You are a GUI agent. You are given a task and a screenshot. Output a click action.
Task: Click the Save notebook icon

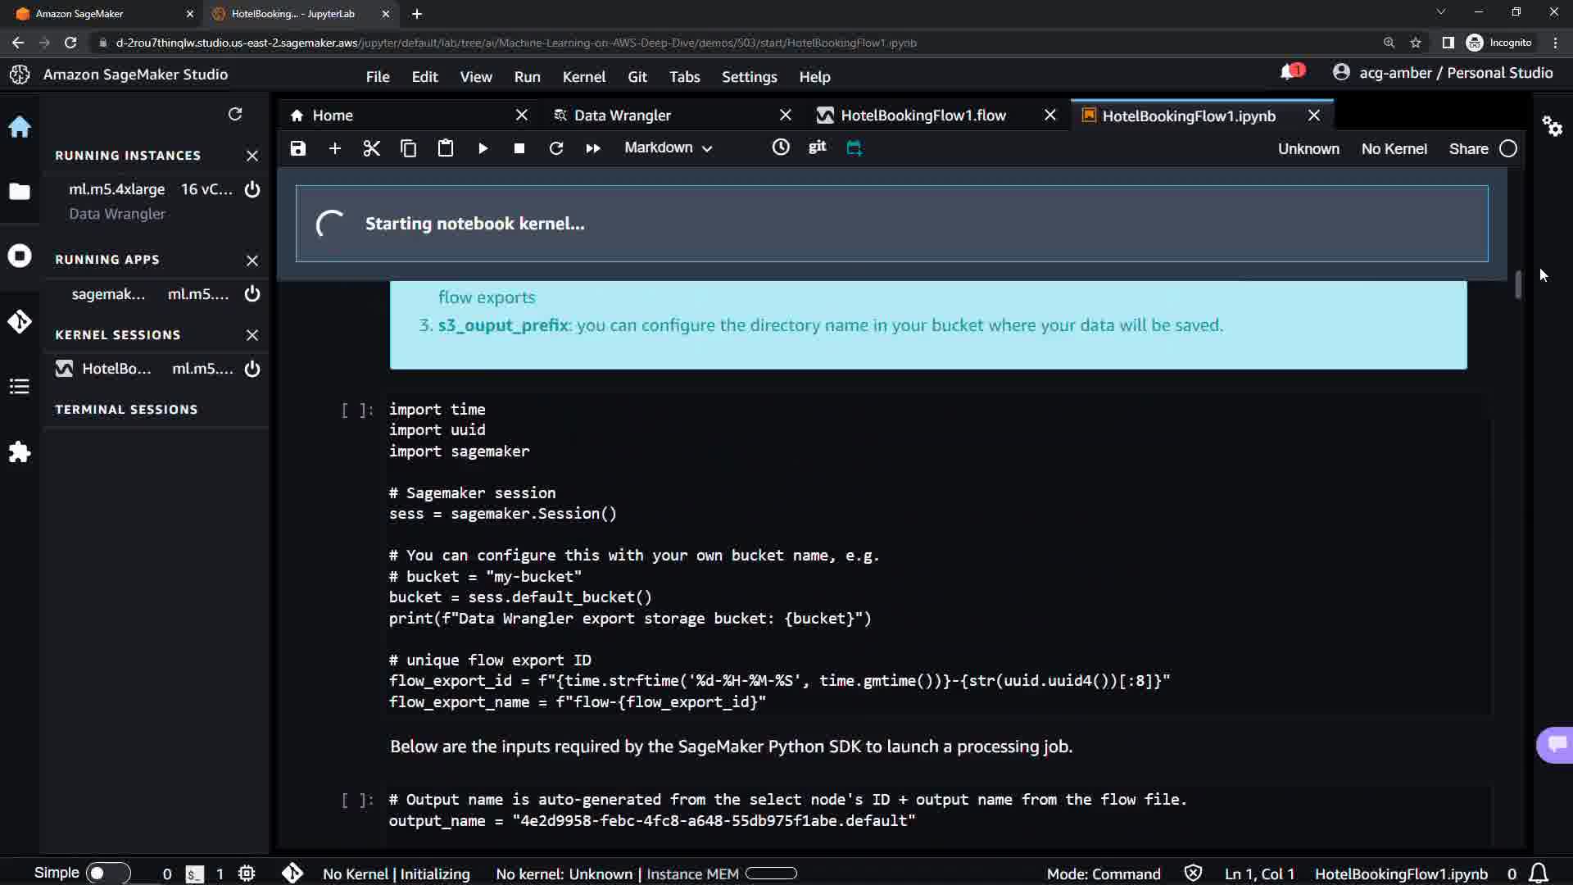tap(298, 148)
